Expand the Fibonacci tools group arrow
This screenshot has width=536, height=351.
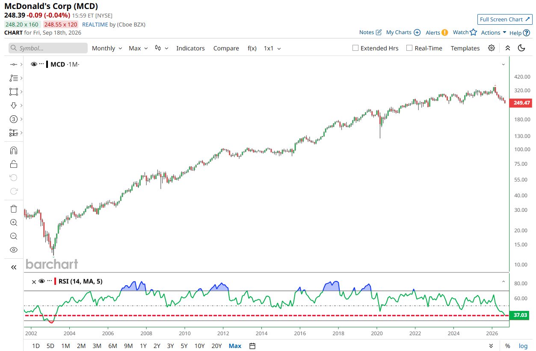[x=21, y=78]
